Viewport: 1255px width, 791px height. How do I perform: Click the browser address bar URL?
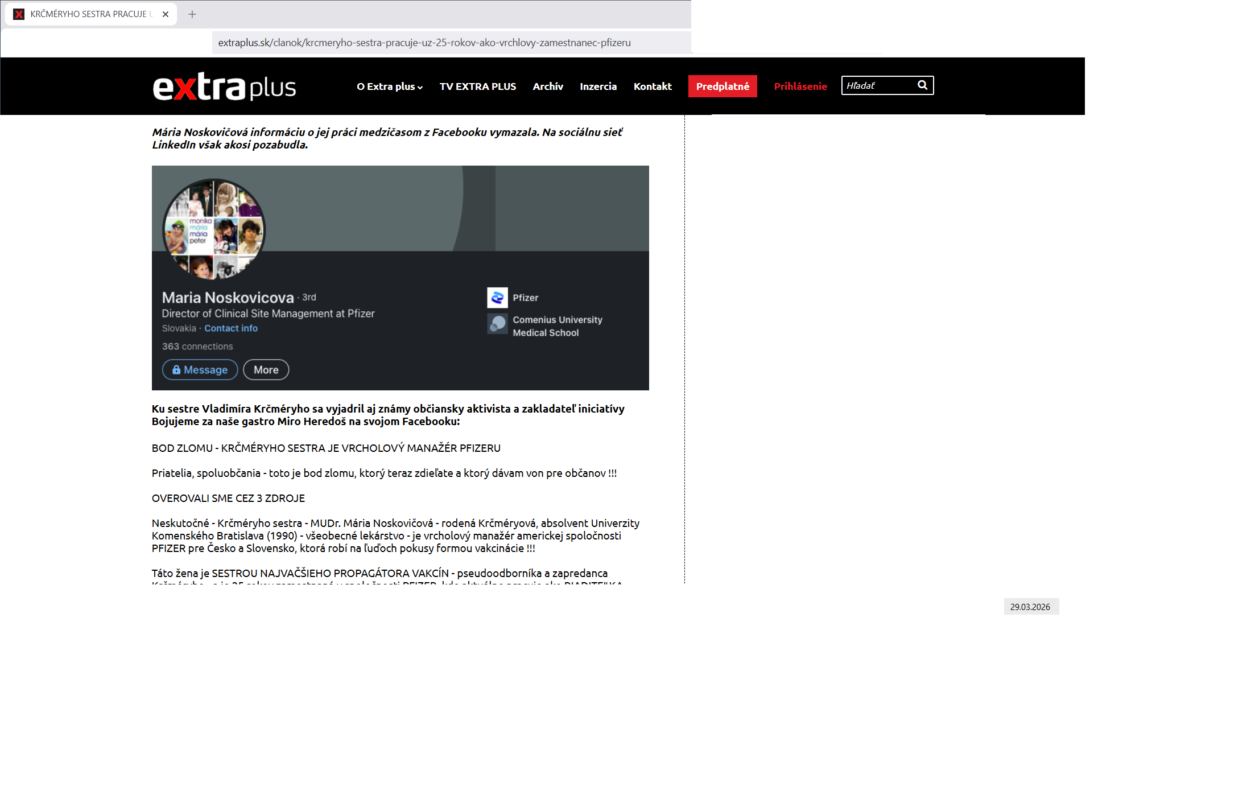tap(424, 43)
